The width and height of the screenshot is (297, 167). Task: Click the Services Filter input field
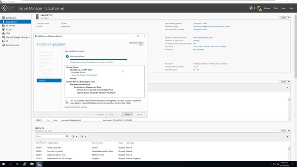tap(51, 136)
